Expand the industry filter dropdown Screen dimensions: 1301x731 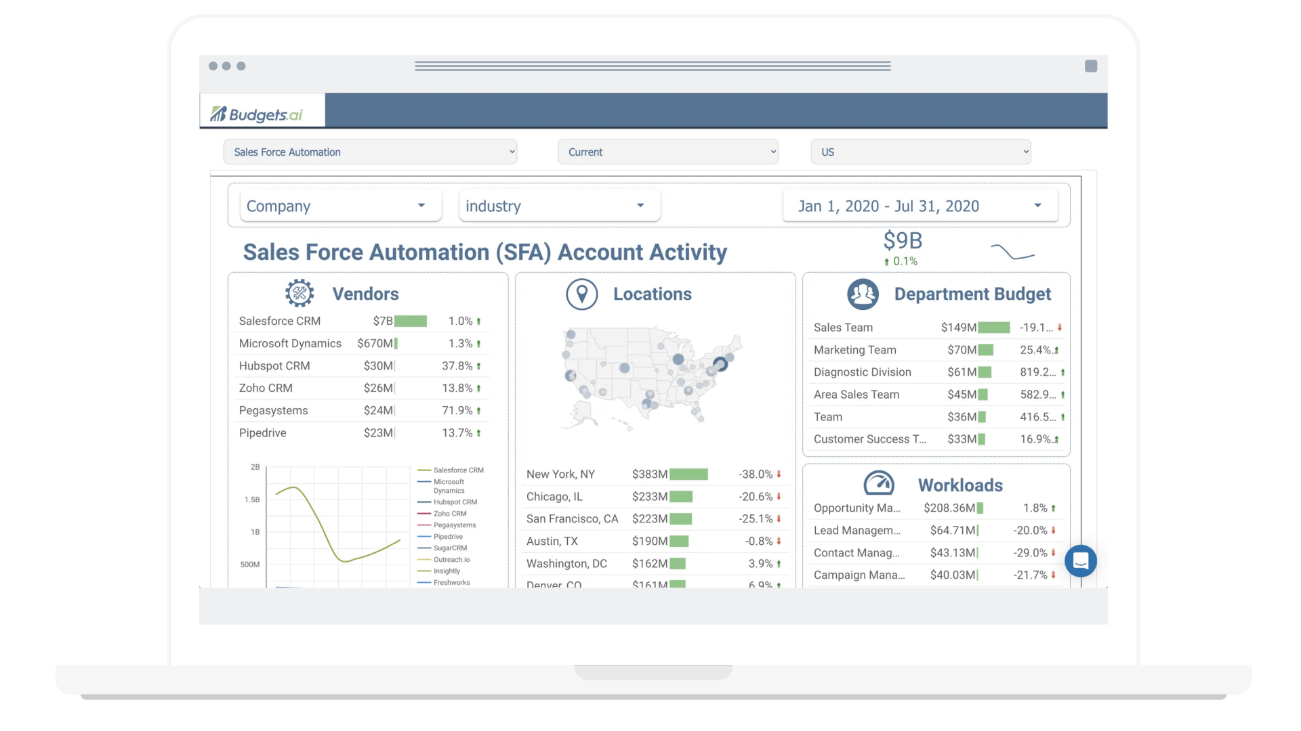pyautogui.click(x=558, y=206)
